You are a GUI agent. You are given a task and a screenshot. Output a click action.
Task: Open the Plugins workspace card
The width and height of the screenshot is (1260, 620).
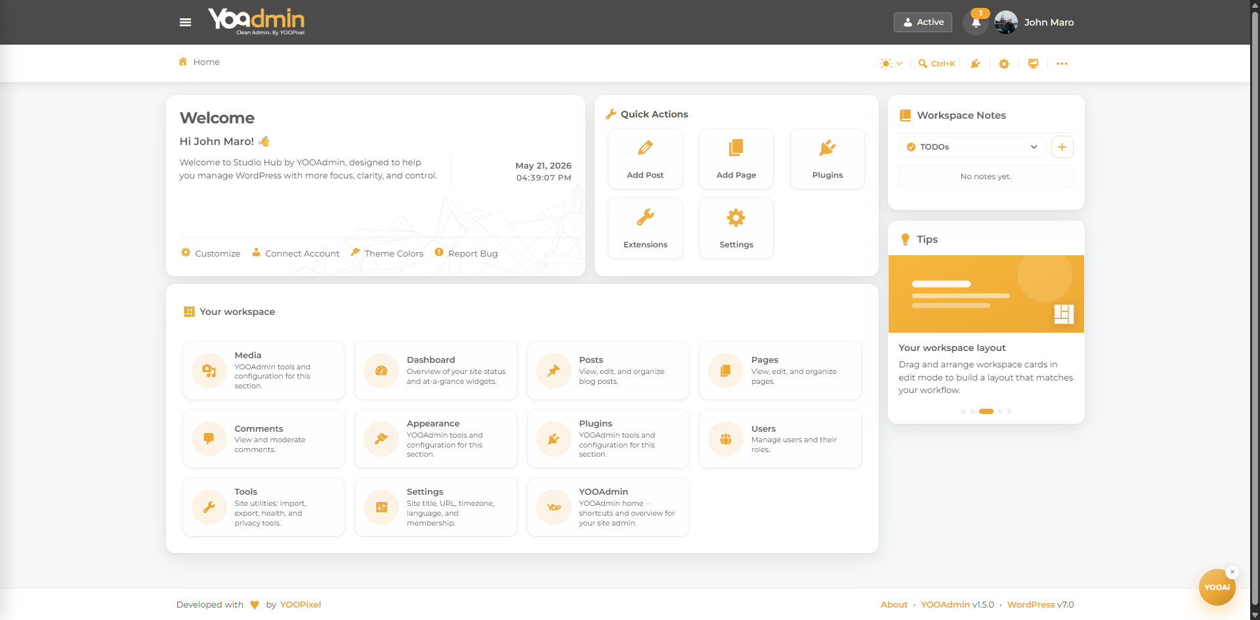608,439
